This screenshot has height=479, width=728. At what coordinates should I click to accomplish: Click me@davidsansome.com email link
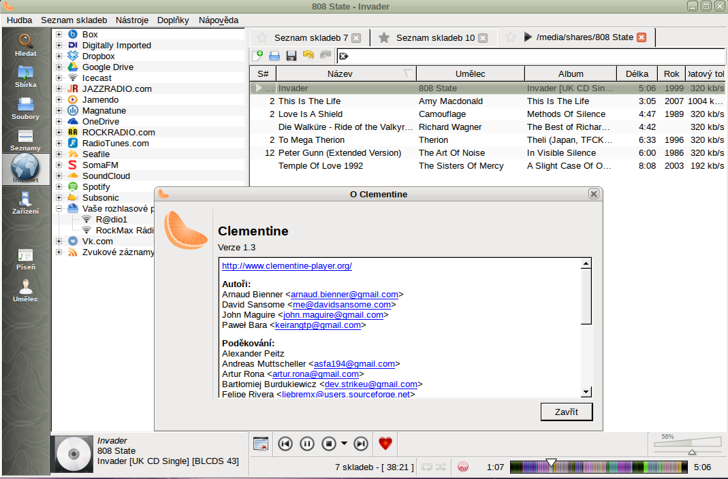[x=342, y=305]
